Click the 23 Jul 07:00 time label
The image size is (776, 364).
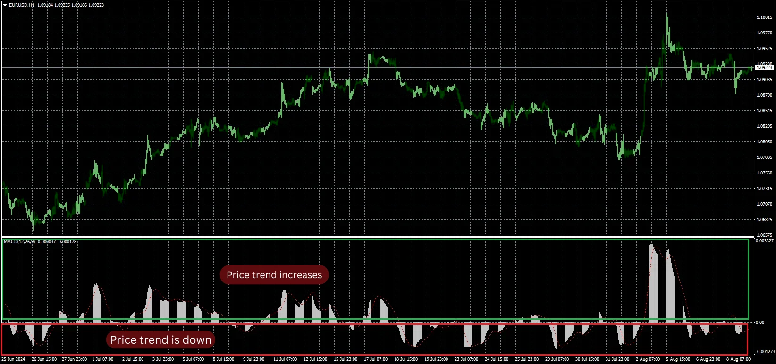[466, 359]
